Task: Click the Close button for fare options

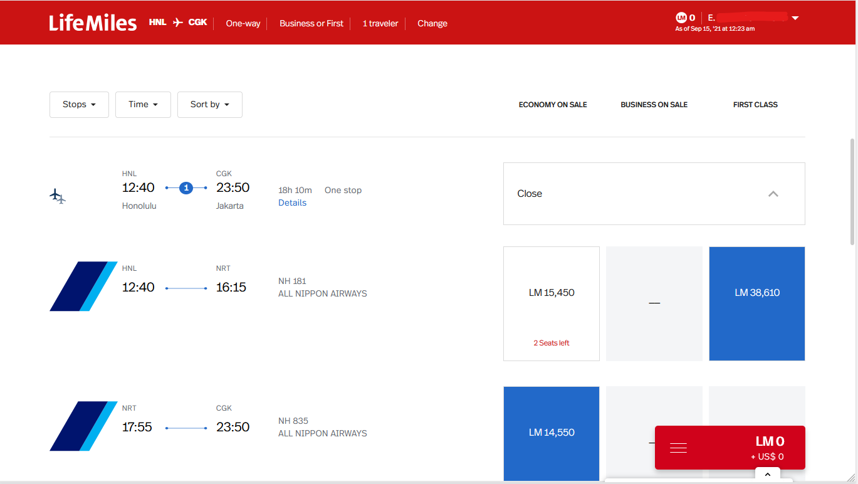Action: (654, 194)
